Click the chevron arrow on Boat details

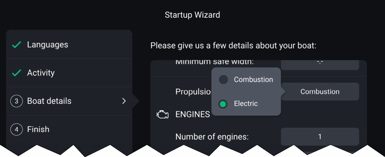(124, 101)
